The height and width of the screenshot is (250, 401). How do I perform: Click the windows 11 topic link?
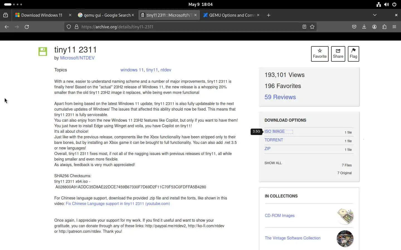[x=132, y=70]
